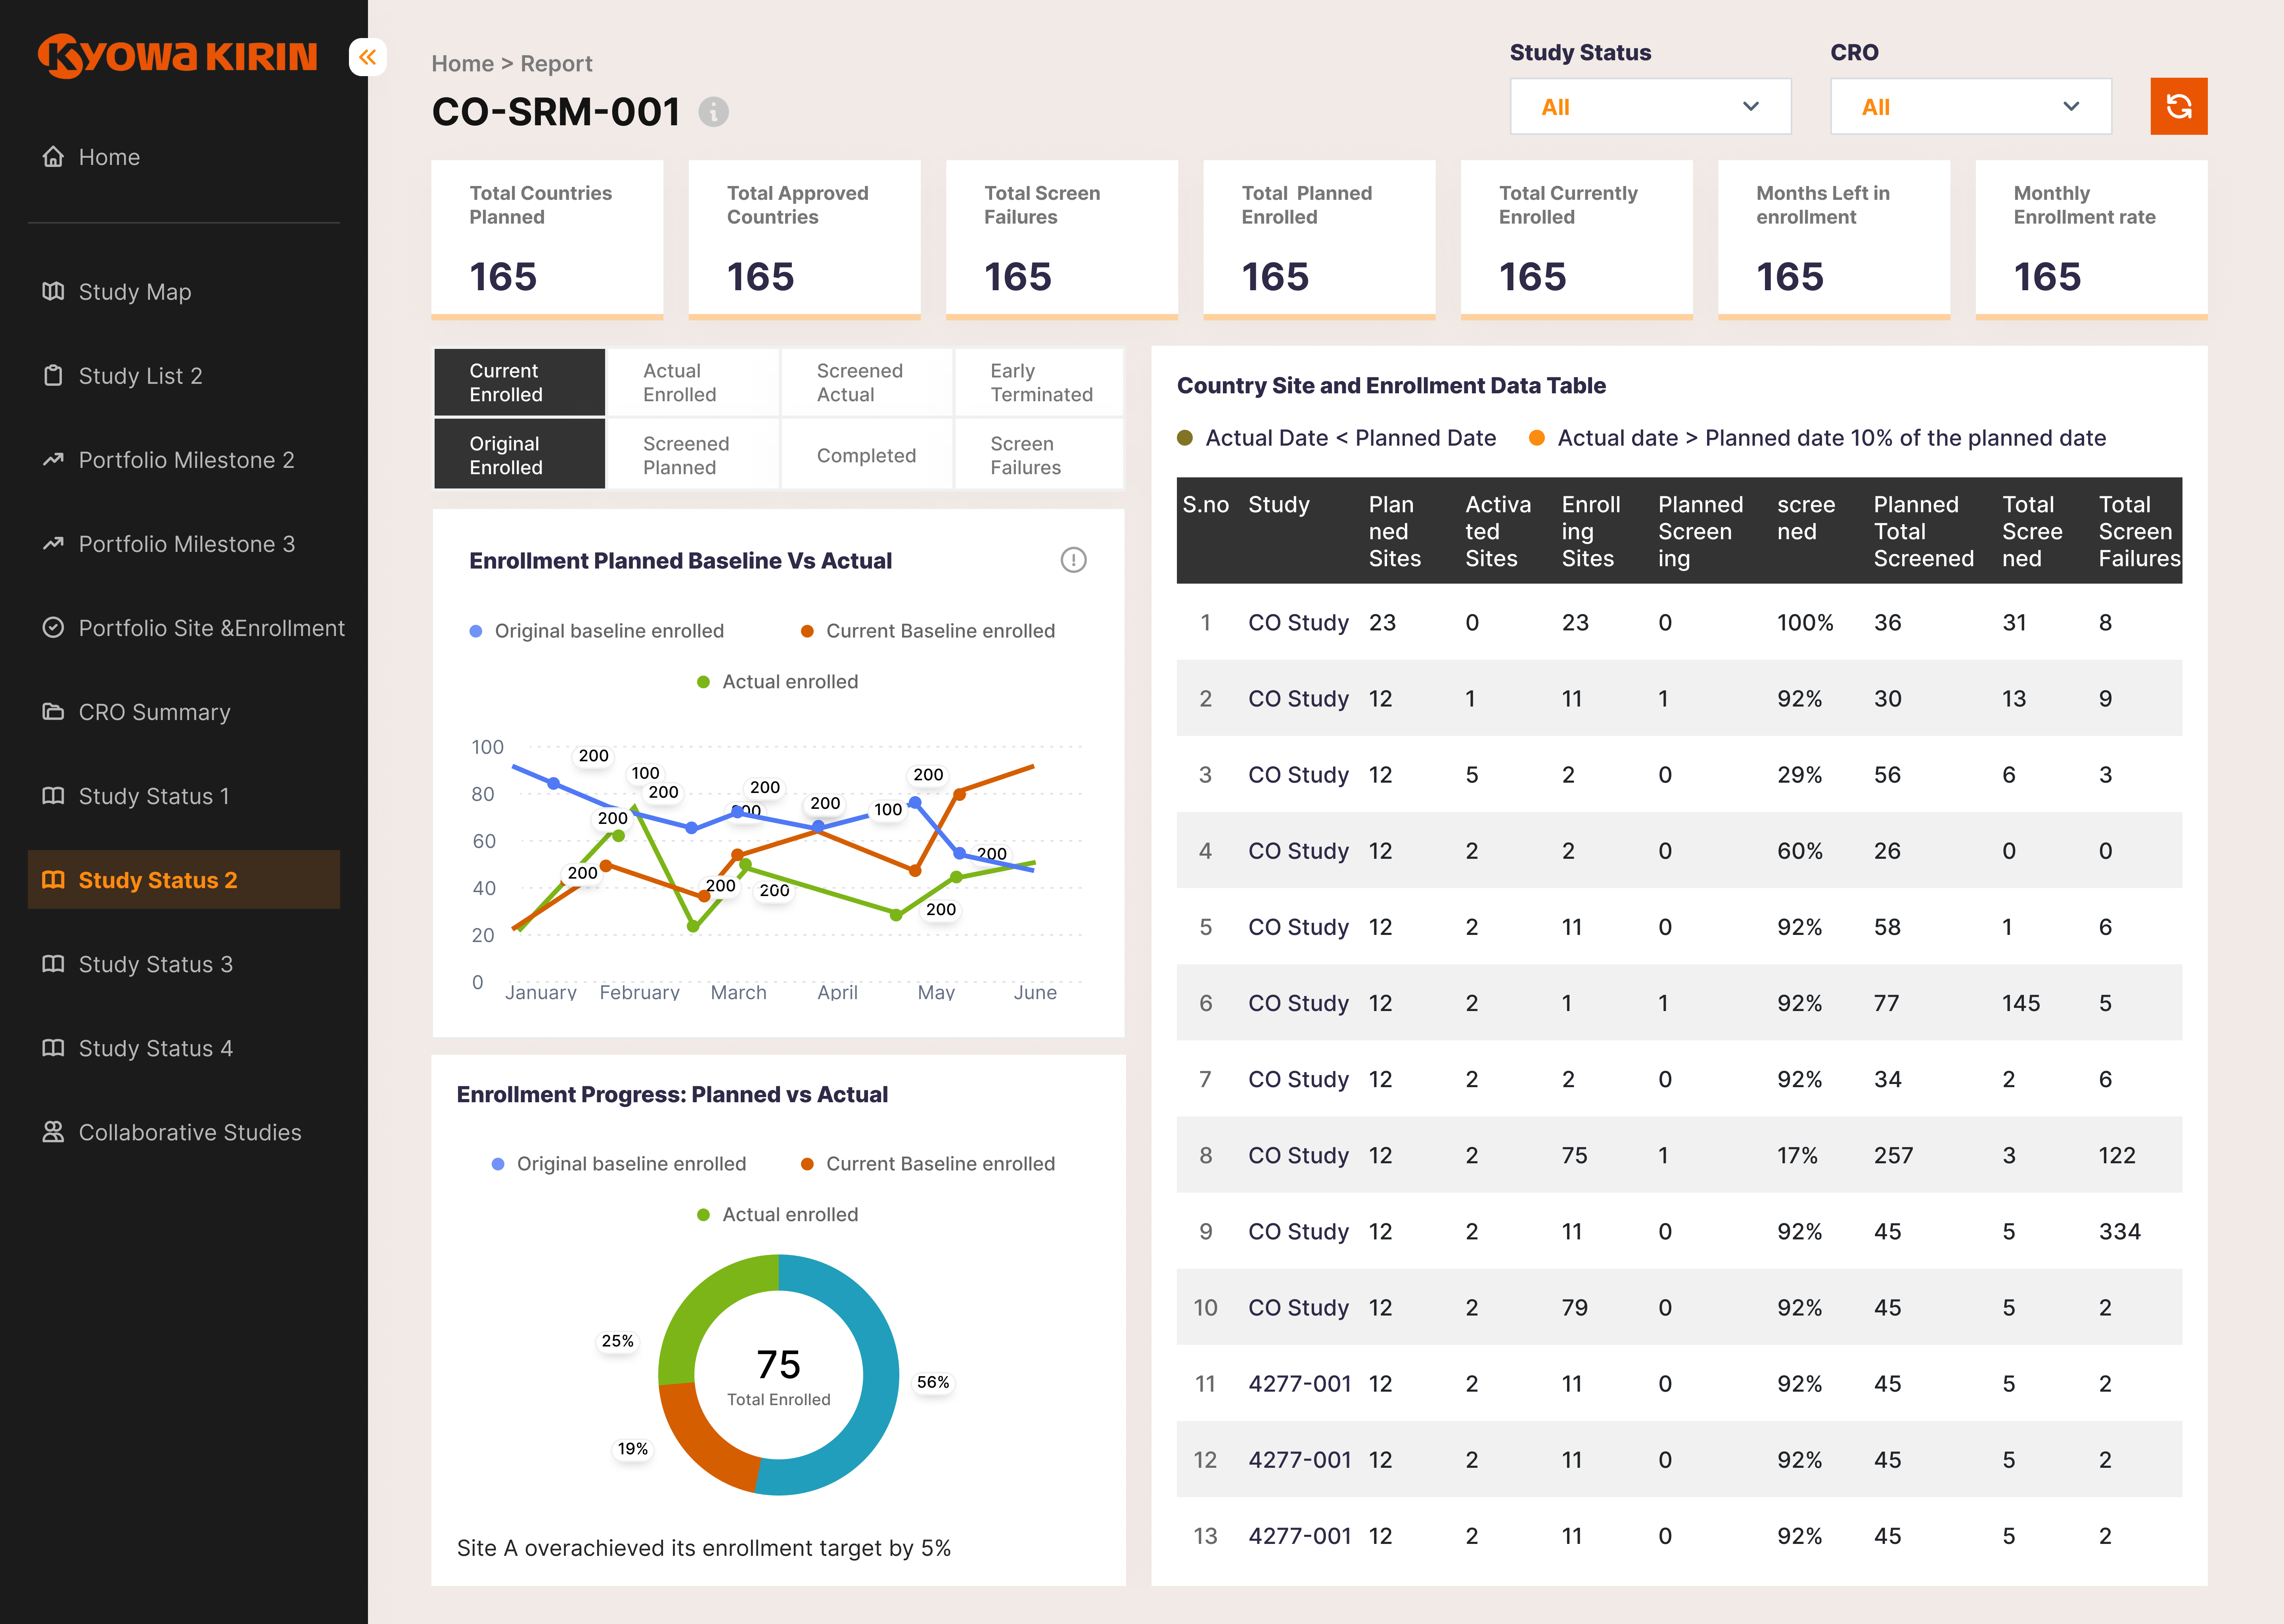Toggle Actual enrolled legend in line chart
Screen dimensions: 2284x1624
778,682
